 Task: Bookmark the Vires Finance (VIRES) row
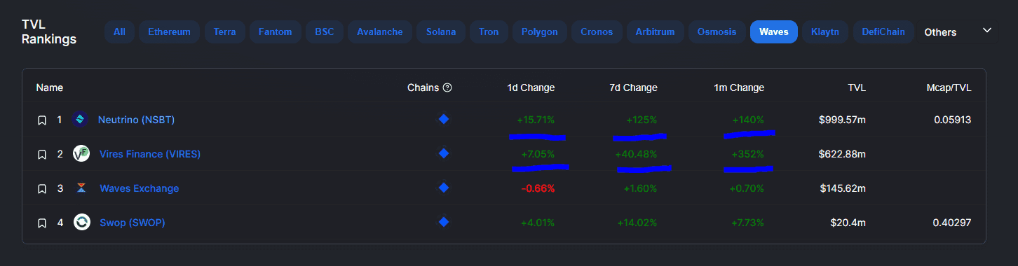[41, 154]
